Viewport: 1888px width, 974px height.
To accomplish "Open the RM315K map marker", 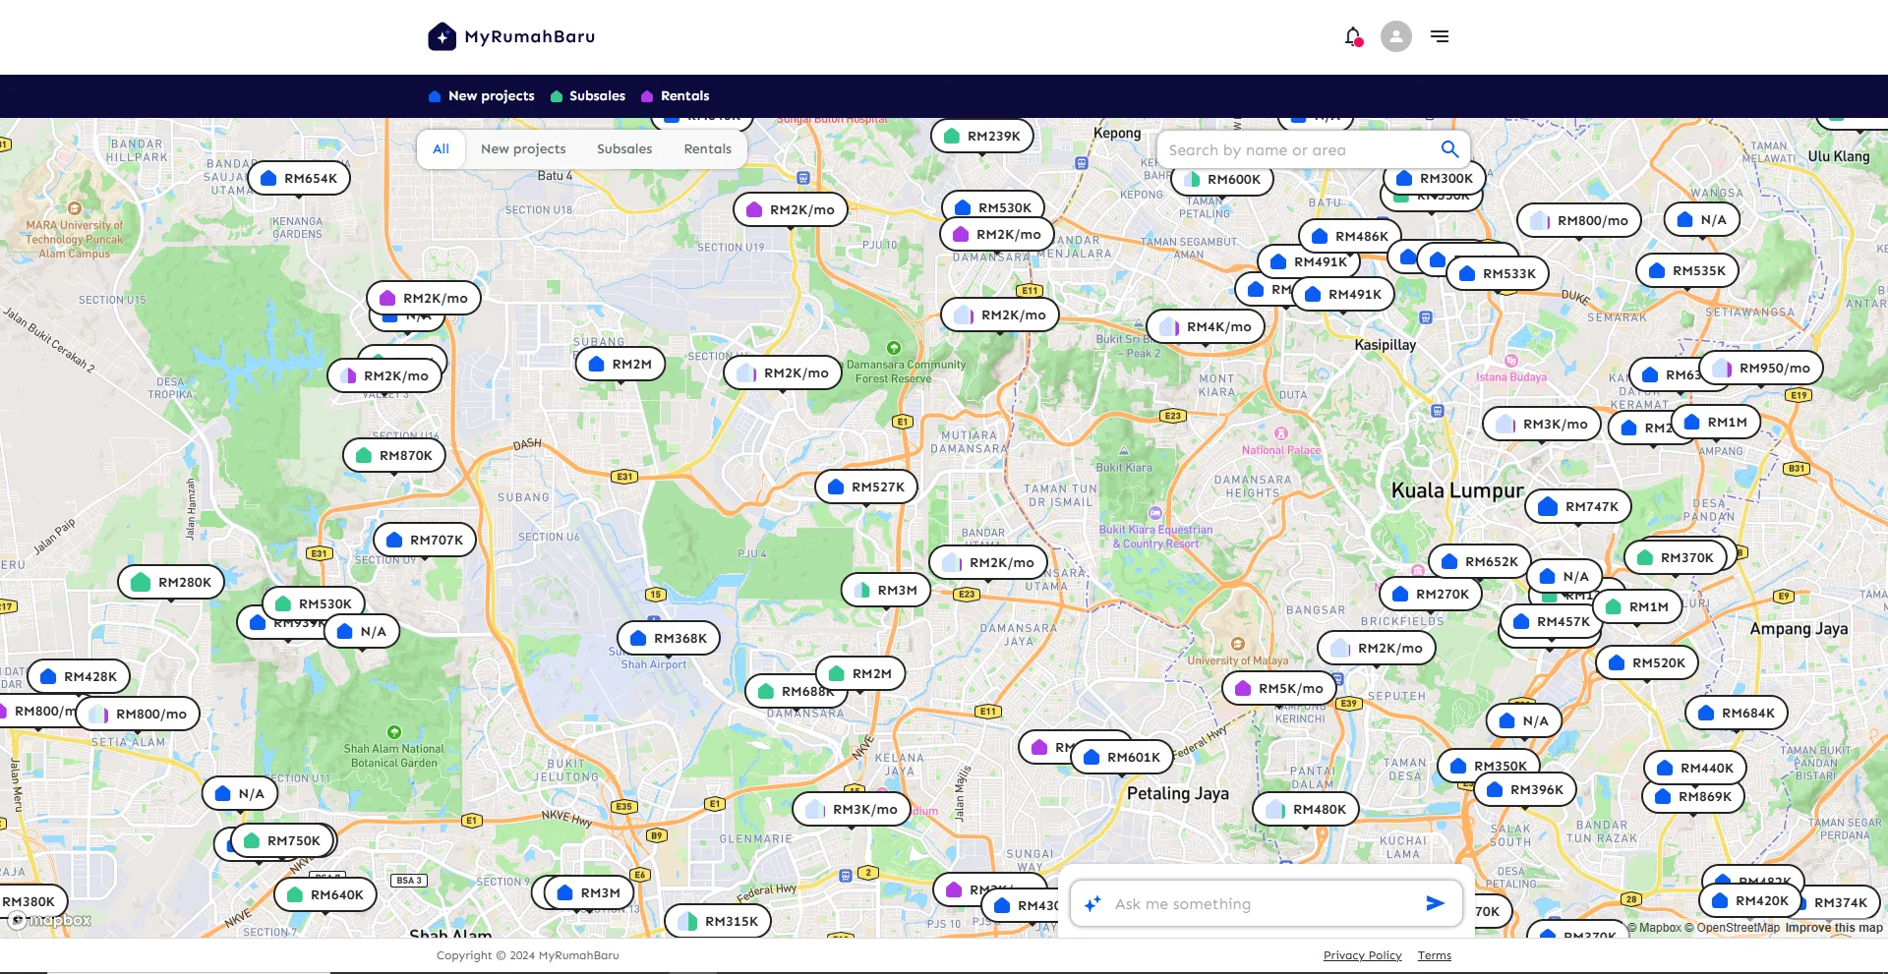I will [x=718, y=922].
